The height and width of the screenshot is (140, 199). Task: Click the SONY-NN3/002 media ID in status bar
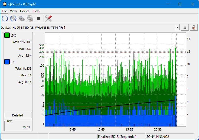pyautogui.click(x=158, y=137)
